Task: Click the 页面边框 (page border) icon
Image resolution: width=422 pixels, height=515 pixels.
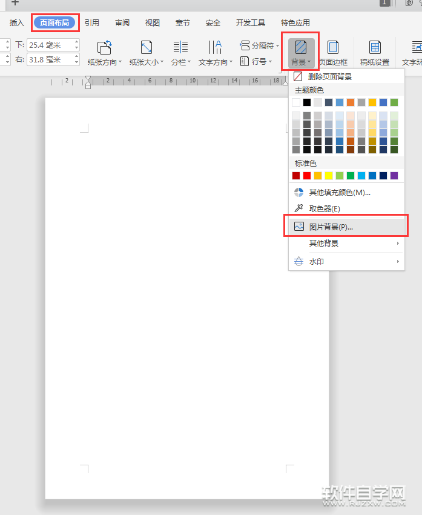Action: [x=332, y=48]
